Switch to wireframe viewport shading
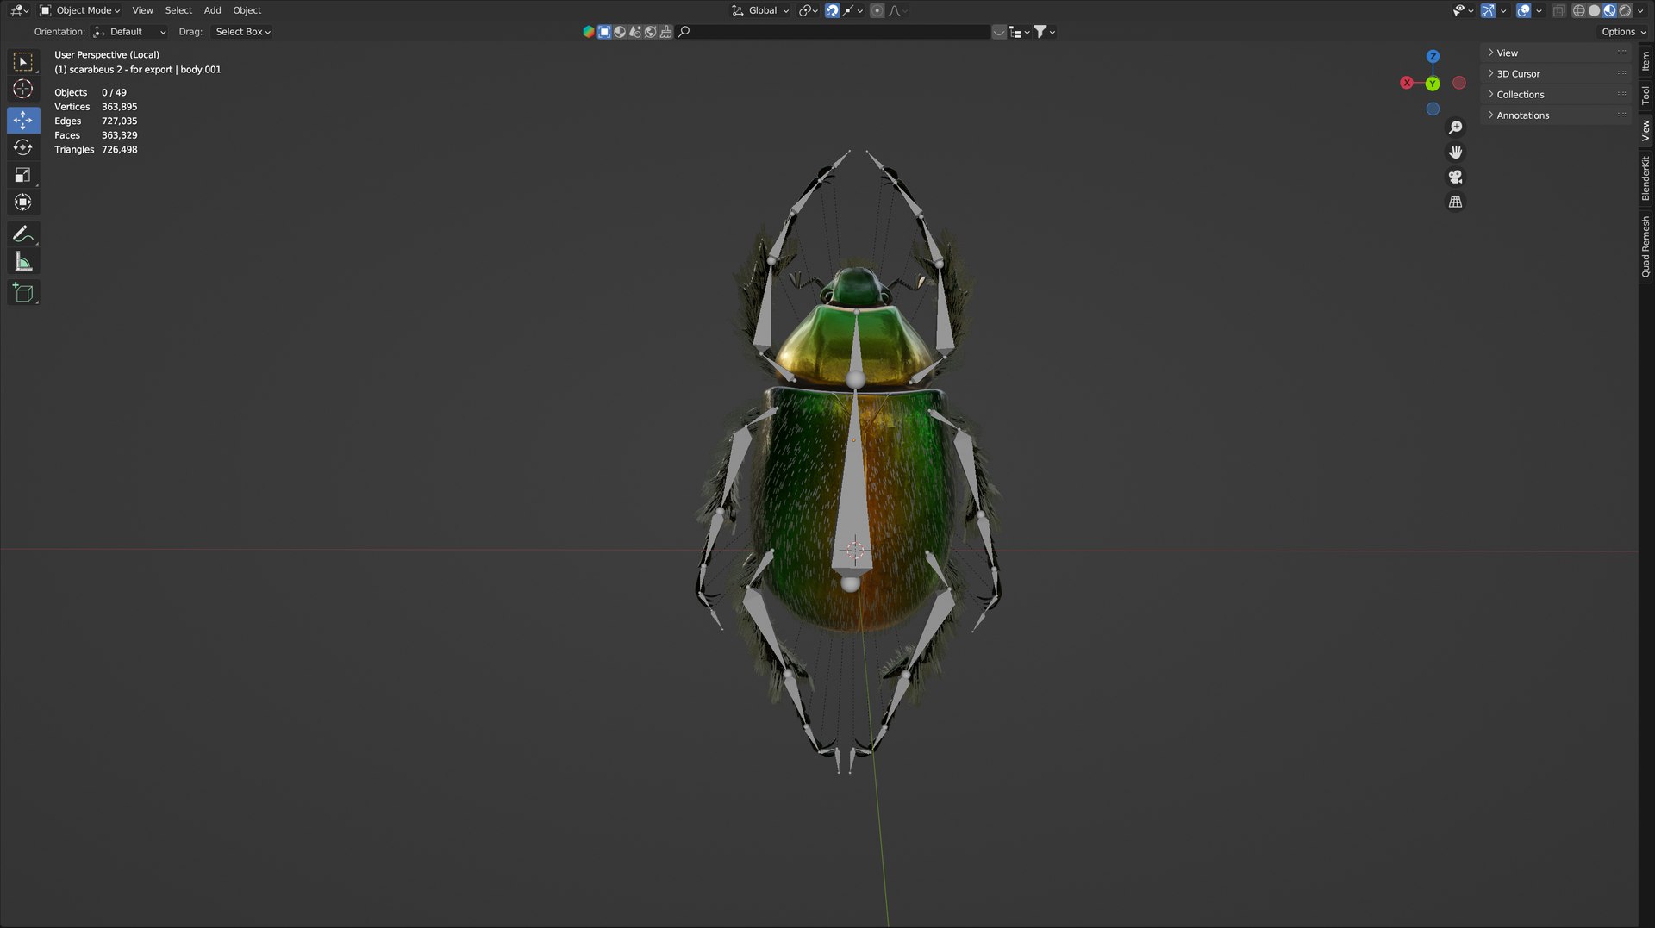Viewport: 1655px width, 928px height. pyautogui.click(x=1578, y=10)
